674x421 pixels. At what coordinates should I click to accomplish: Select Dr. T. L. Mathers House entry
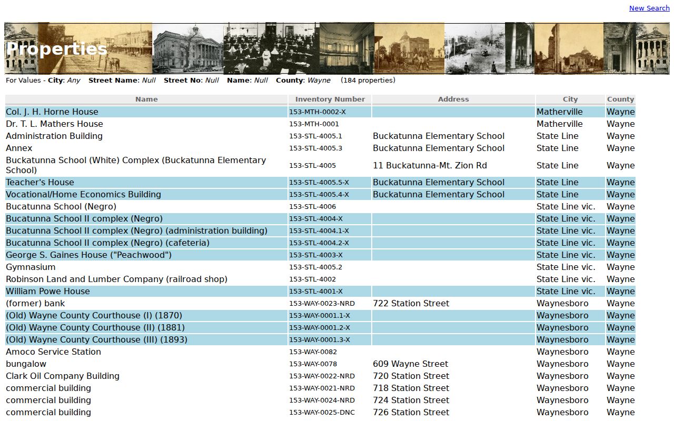[x=54, y=124]
